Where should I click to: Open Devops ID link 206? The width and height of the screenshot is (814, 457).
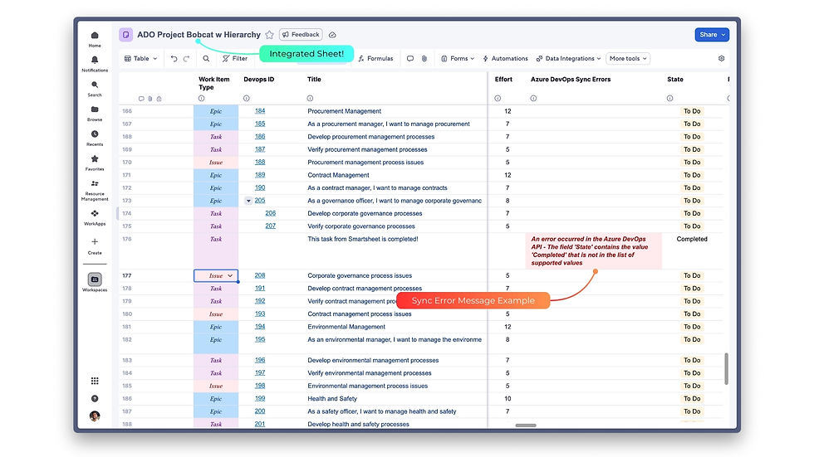[271, 213]
